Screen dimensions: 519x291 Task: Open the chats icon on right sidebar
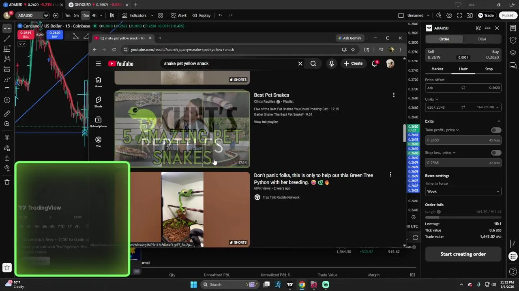(513, 65)
